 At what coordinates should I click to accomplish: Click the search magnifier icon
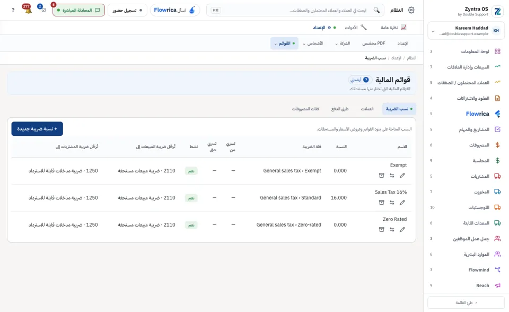pyautogui.click(x=376, y=10)
